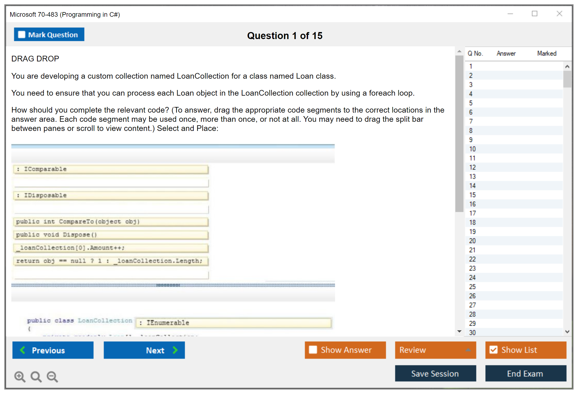Click the question pane scroll-down arrow
Viewport: 580px width, 396px height.
[459, 331]
